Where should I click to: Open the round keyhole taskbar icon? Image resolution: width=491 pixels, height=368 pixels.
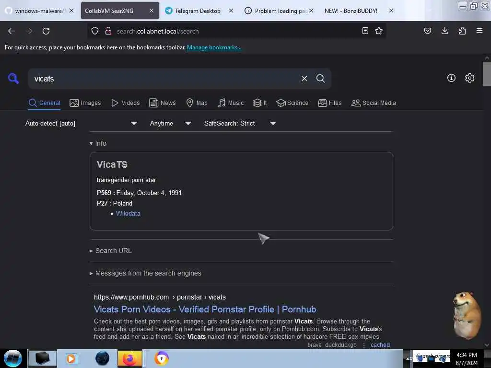pyautogui.click(x=162, y=358)
